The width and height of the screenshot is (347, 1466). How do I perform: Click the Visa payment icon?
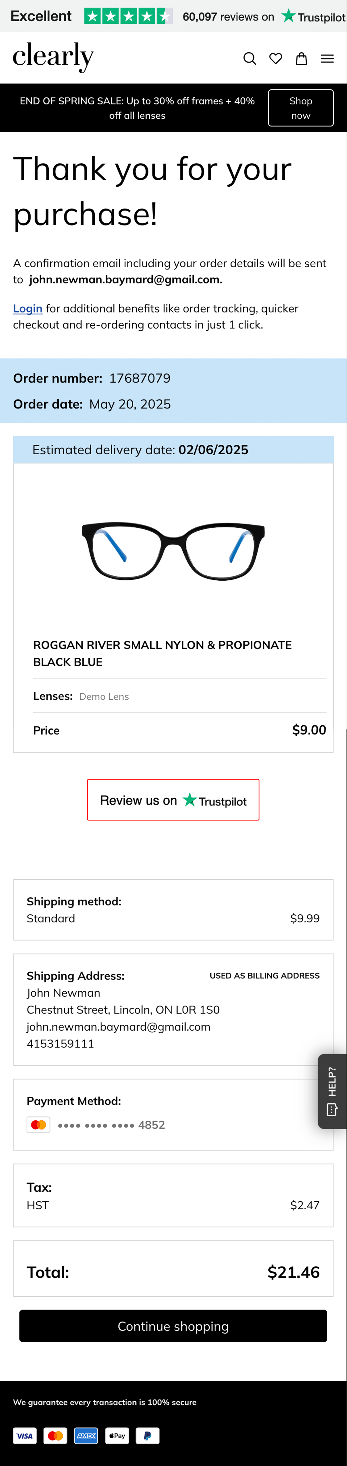point(25,1435)
